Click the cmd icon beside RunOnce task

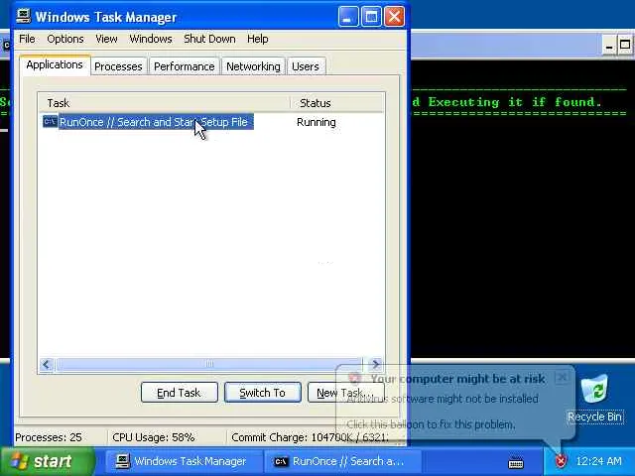50,121
